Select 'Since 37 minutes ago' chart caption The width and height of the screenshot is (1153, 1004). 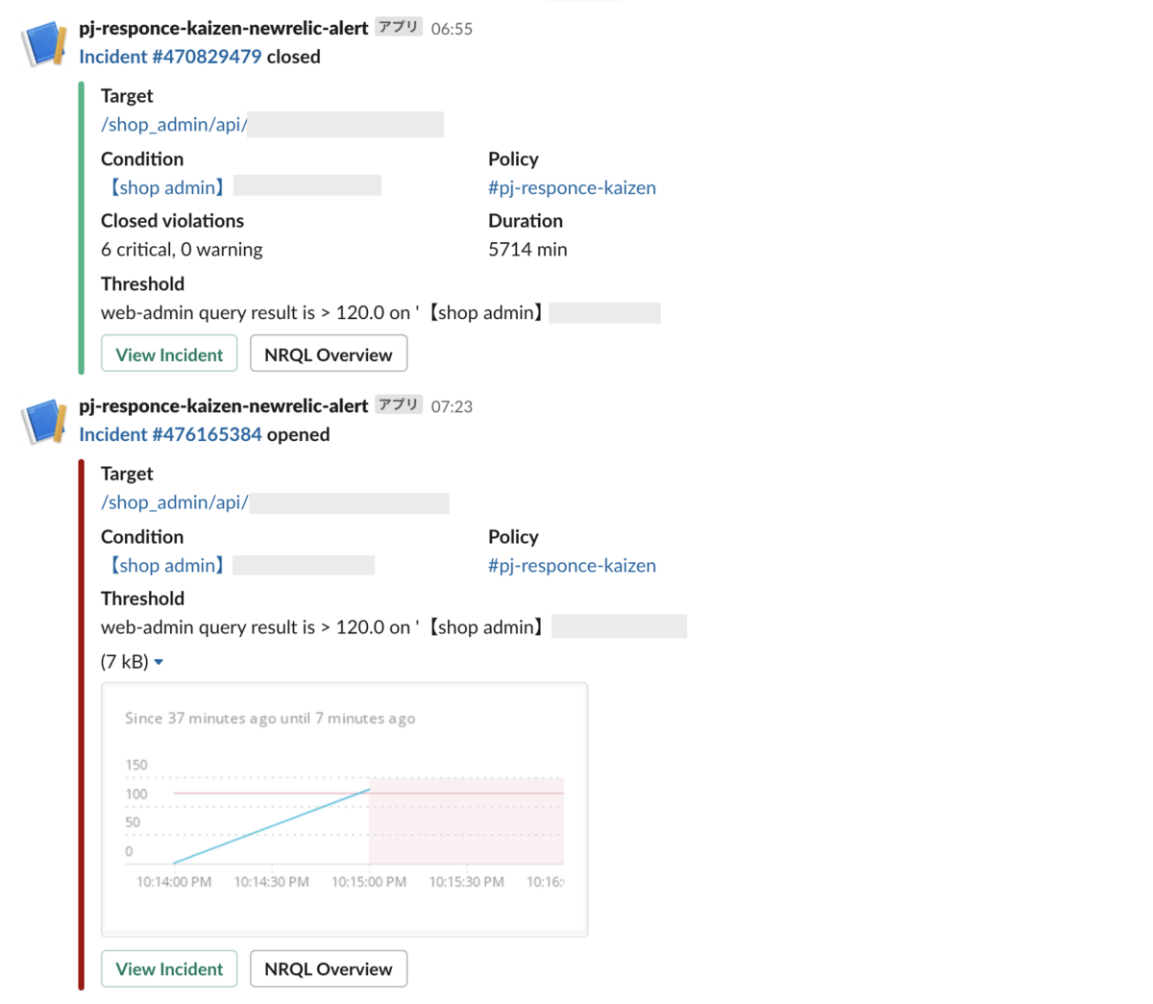[270, 718]
